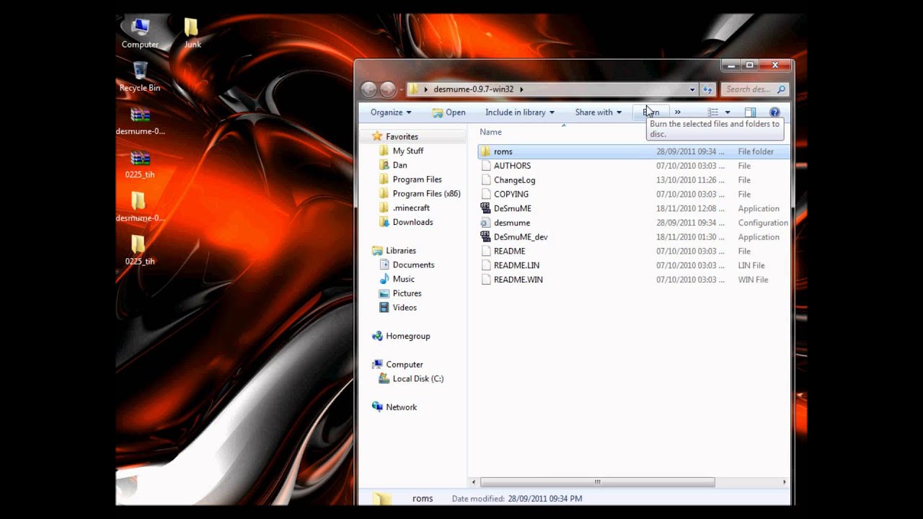Select the desmume archive icon on desktop
The width and height of the screenshot is (923, 519).
tap(140, 120)
